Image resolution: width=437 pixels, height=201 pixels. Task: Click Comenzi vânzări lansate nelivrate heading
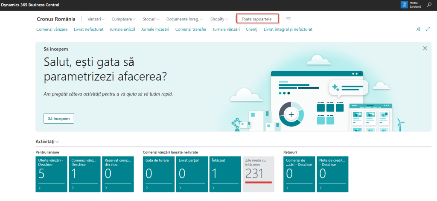pos(170,152)
